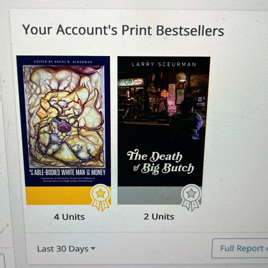This screenshot has width=268, height=268.
Task: Click the Edited by Angel R. Ackerman text
Action: pos(63,62)
